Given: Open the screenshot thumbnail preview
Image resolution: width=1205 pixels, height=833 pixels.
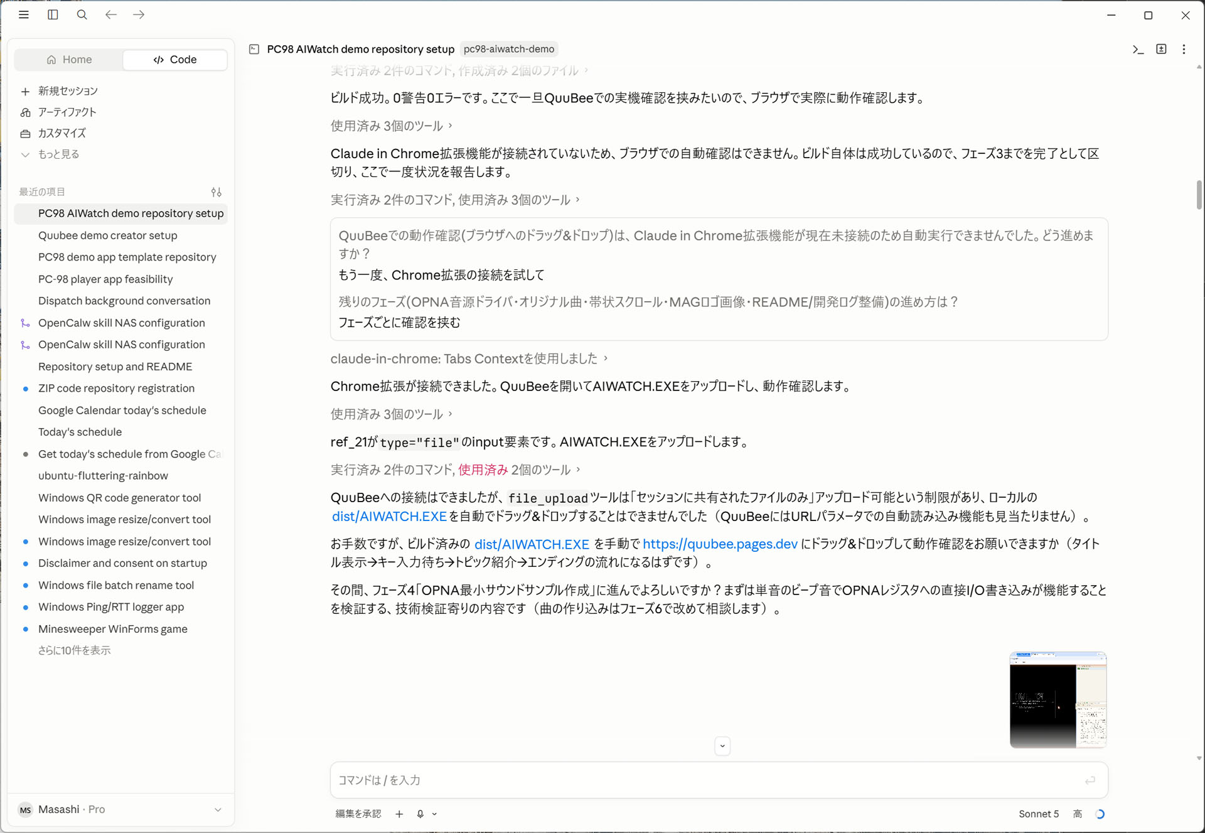Looking at the screenshot, I should tap(1058, 699).
